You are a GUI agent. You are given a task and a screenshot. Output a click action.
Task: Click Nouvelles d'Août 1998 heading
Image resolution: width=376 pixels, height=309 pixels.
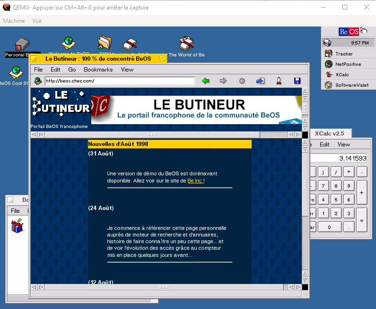click(x=118, y=144)
